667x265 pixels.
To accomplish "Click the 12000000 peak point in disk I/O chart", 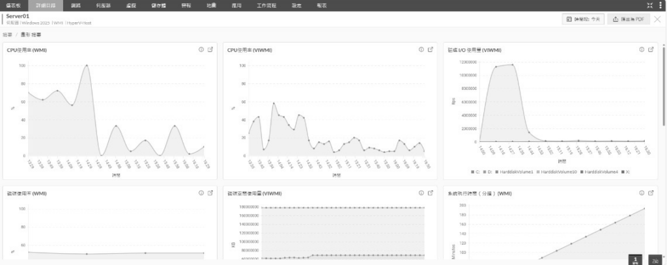I will point(513,64).
